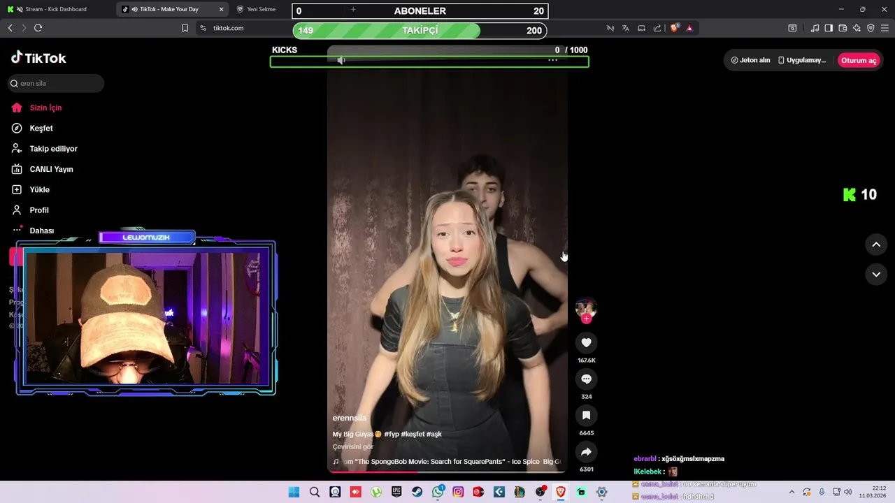Open Settings gear from the taskbar
The width and height of the screenshot is (895, 503).
(x=601, y=492)
